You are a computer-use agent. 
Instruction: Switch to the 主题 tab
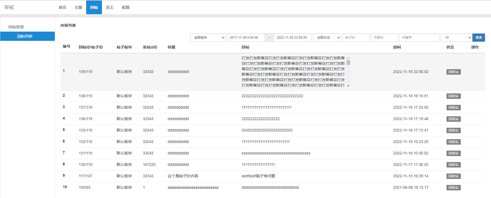(78, 7)
